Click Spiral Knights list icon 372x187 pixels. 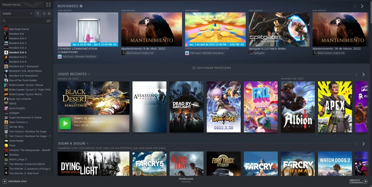pos(6,108)
